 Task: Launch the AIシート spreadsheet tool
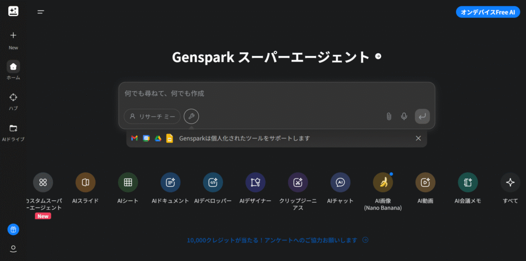(x=128, y=183)
